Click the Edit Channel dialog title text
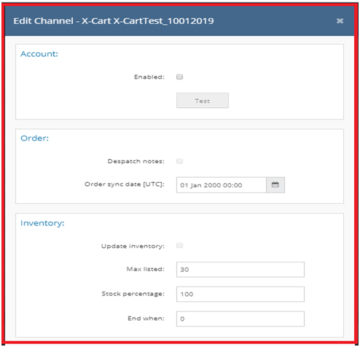This screenshot has width=360, height=347. point(114,21)
